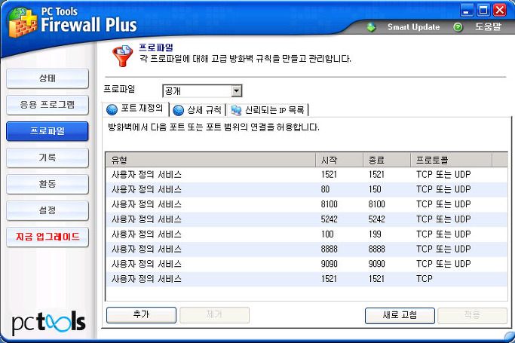515x343 pixels.
Task: Select the 프로파일 sidebar button
Action: pos(48,131)
